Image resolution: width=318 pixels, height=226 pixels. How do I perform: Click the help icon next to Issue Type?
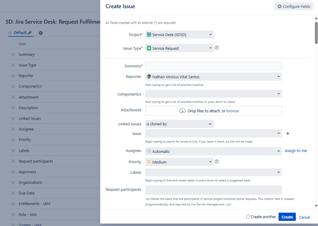pyautogui.click(x=216, y=48)
